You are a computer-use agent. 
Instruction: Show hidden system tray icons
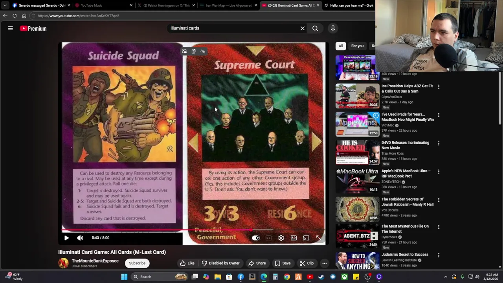pyautogui.click(x=445, y=277)
